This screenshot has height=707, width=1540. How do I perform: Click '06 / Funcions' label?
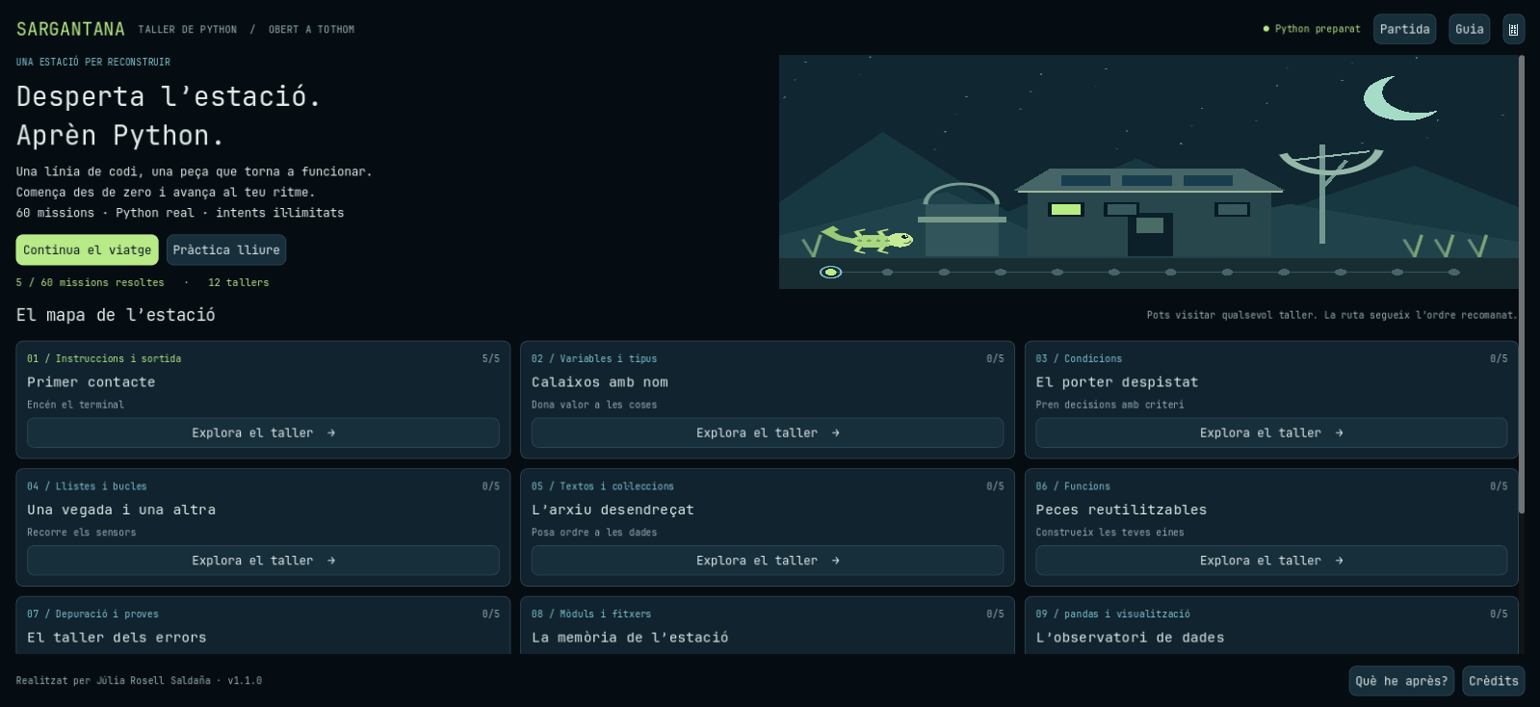click(x=1073, y=486)
